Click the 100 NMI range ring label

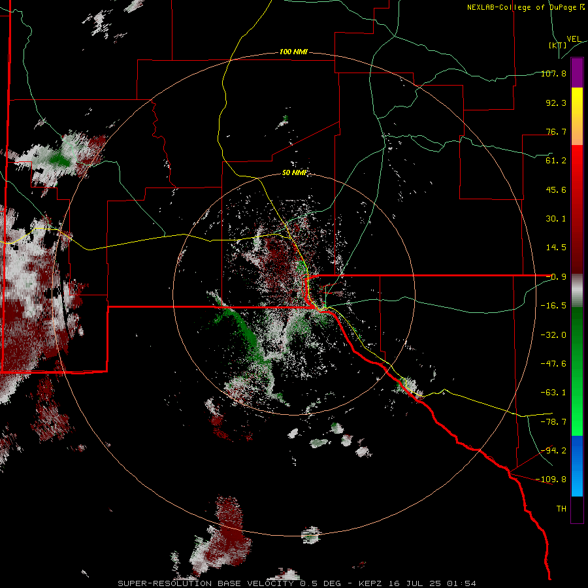click(x=293, y=52)
